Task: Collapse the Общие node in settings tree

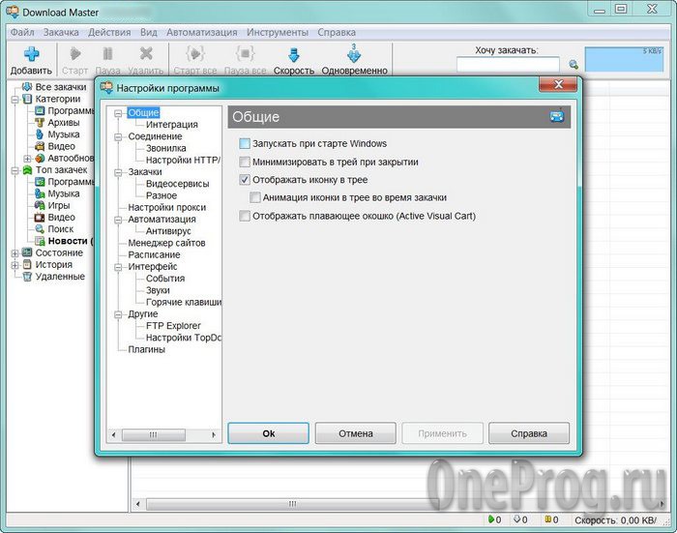Action: click(118, 113)
